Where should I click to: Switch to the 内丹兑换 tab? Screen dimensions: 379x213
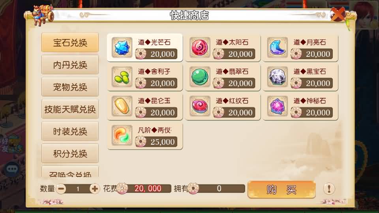coord(70,65)
